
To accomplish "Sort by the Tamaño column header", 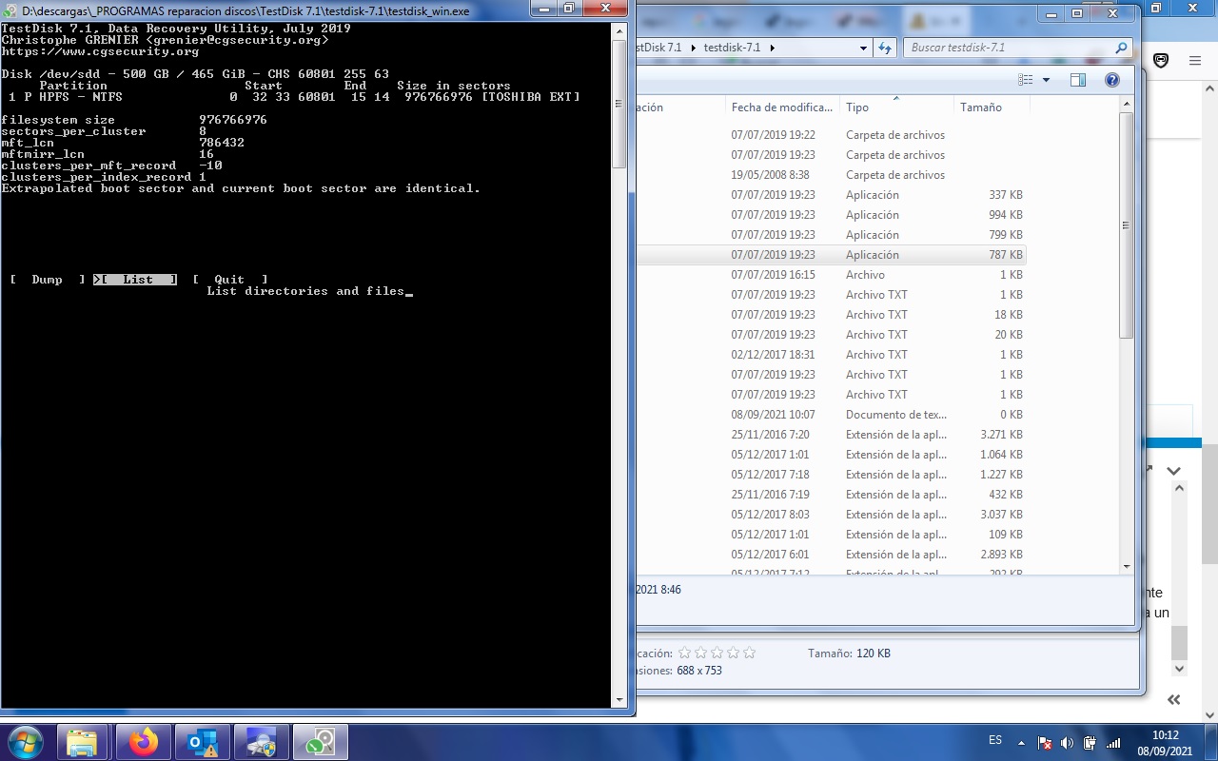I will coord(992,107).
